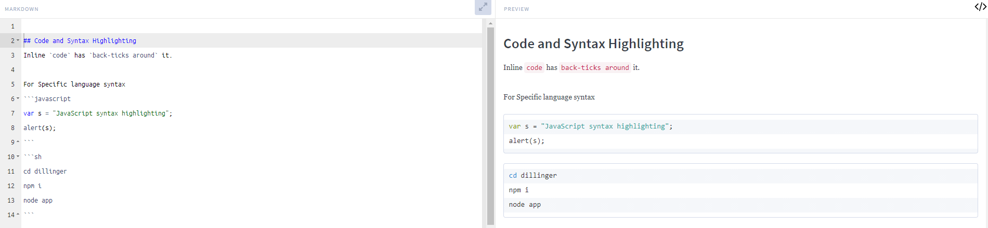Collapse the sh code block on line 10
Screen dimensions: 988x228
coord(18,156)
